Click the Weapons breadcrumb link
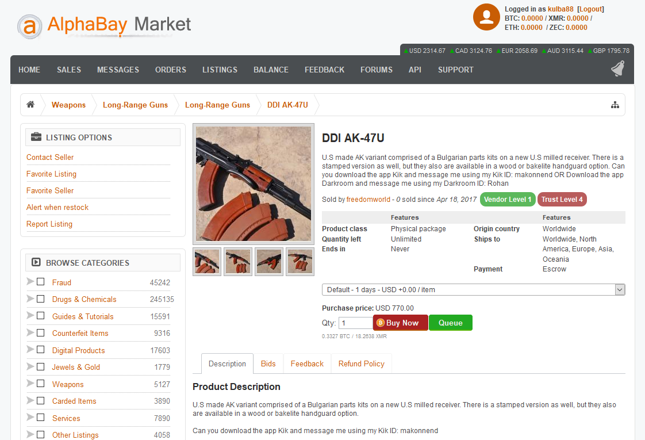This screenshot has width=645, height=440. click(68, 105)
